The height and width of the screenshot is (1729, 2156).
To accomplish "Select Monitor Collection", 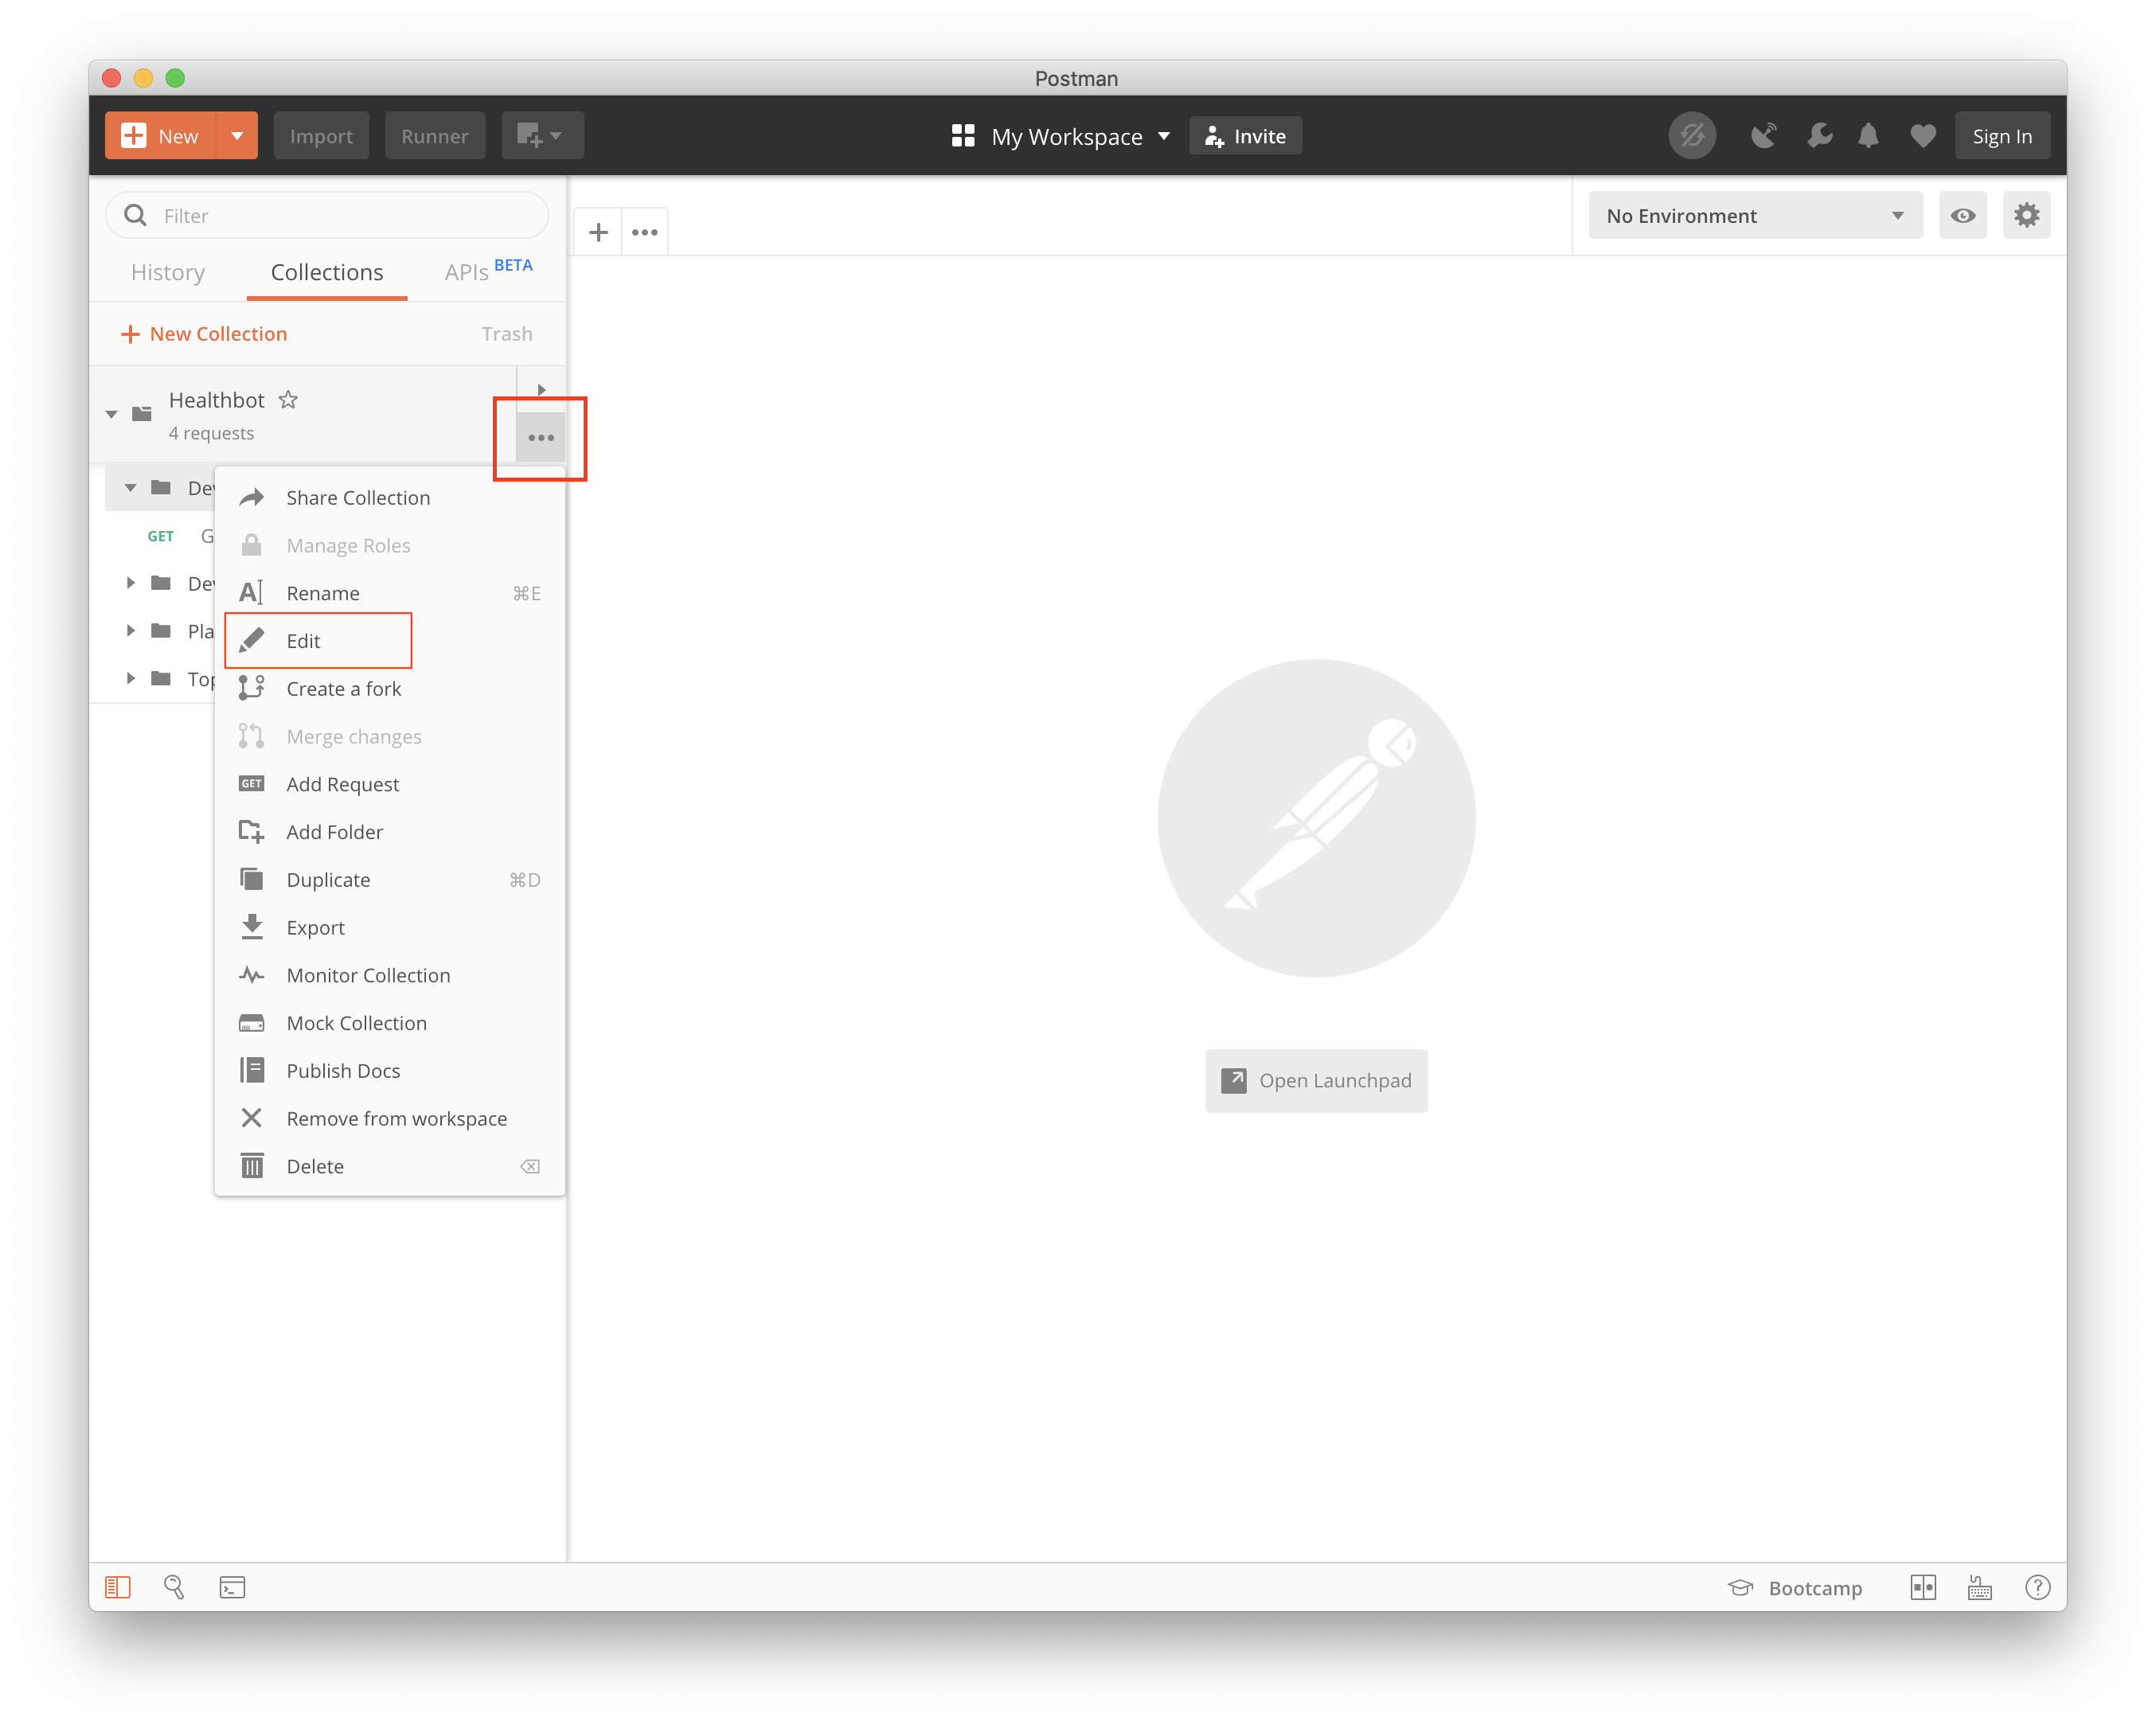I will tap(389, 975).
